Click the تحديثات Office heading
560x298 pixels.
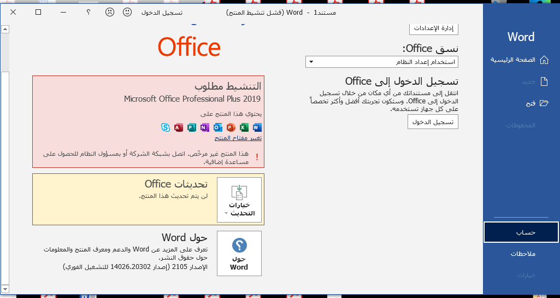click(176, 184)
